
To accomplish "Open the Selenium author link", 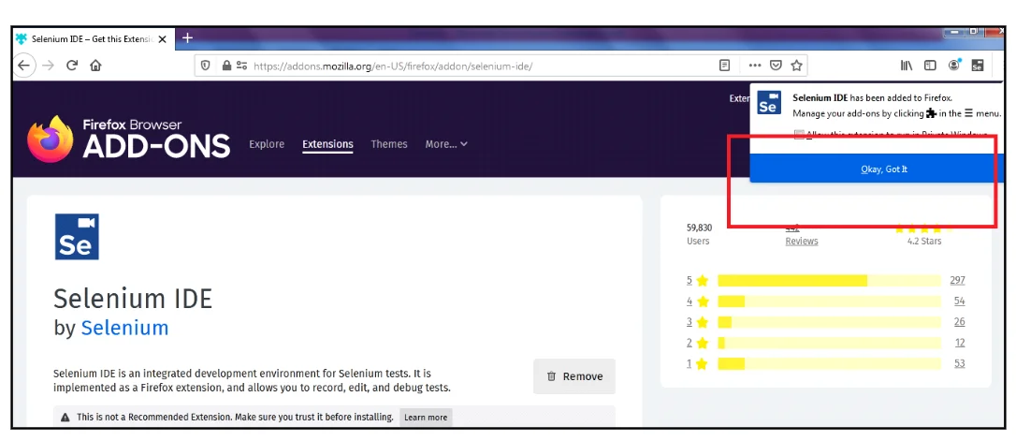I will 124,328.
